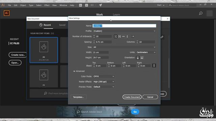
Task: Click the arrange documents icon in menu bar
Action: click(93, 5)
